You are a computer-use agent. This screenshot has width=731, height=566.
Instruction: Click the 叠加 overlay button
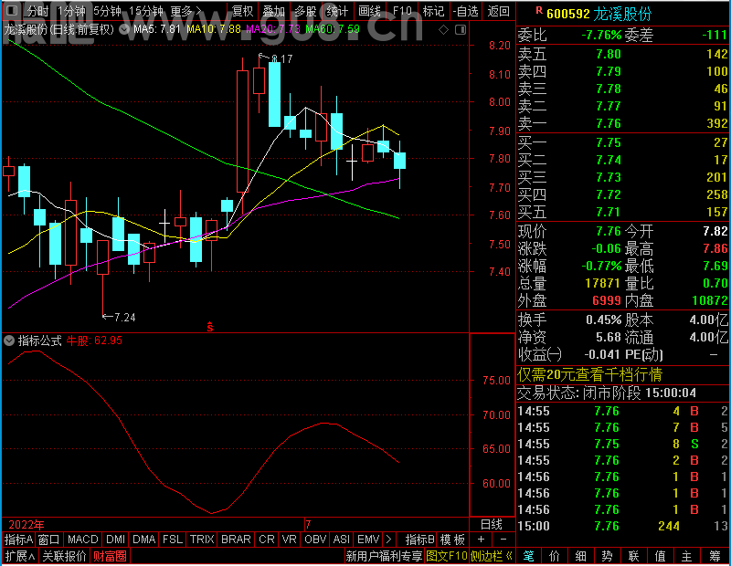[x=273, y=11]
